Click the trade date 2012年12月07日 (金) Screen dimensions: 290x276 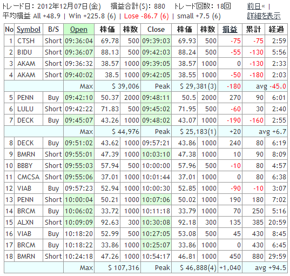point(69,6)
